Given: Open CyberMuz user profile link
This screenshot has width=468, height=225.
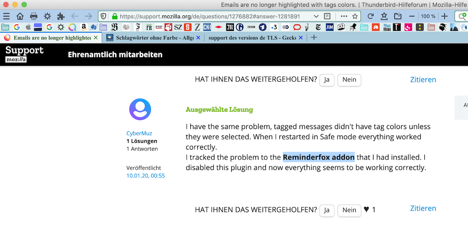Looking at the screenshot, I should tap(139, 133).
